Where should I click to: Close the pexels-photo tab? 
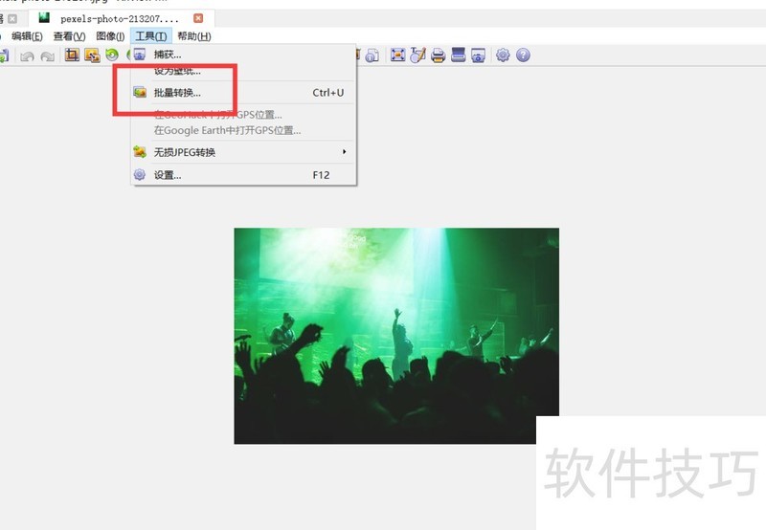(x=198, y=18)
